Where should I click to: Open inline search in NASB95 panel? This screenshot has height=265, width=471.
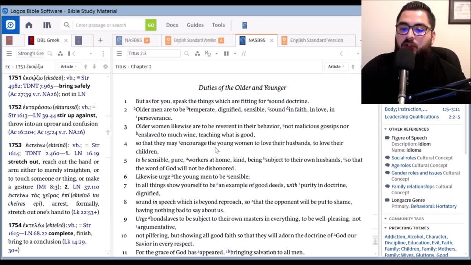187,53
